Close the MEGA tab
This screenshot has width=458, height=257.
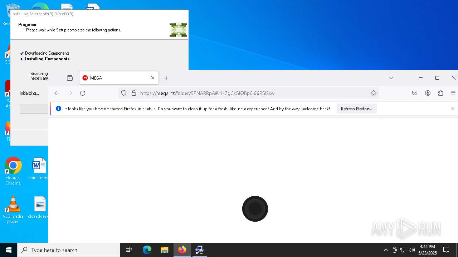153,78
